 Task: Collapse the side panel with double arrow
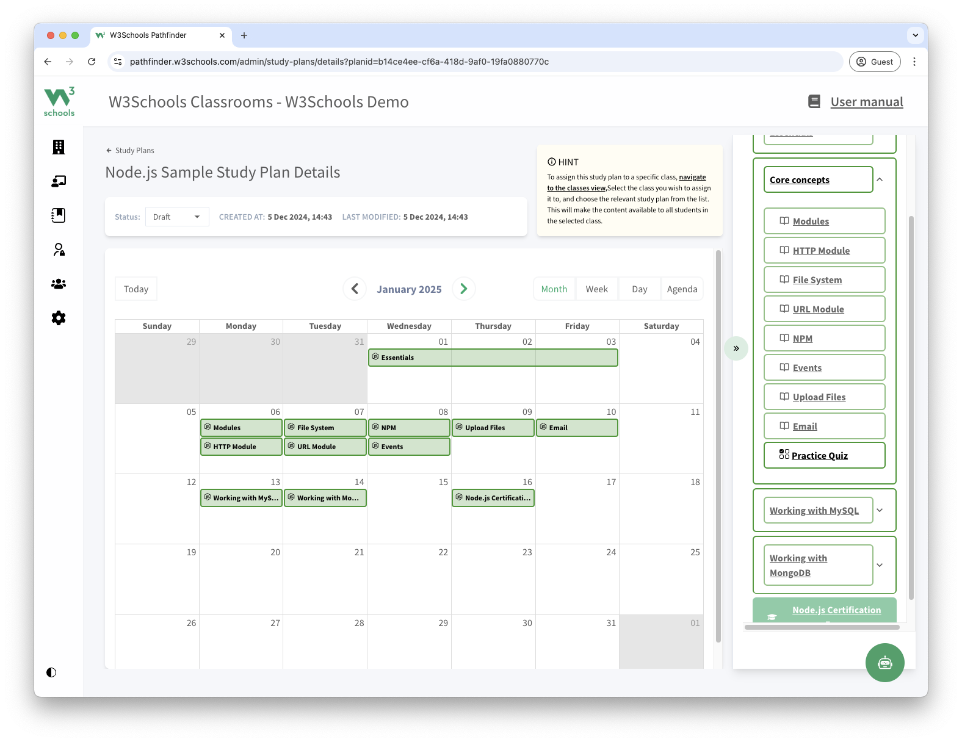(736, 348)
